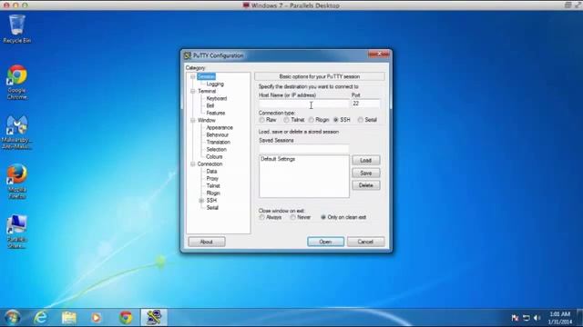Select the Rlogin connection type
Image resolution: width=583 pixels, height=327 pixels.
click(x=319, y=120)
